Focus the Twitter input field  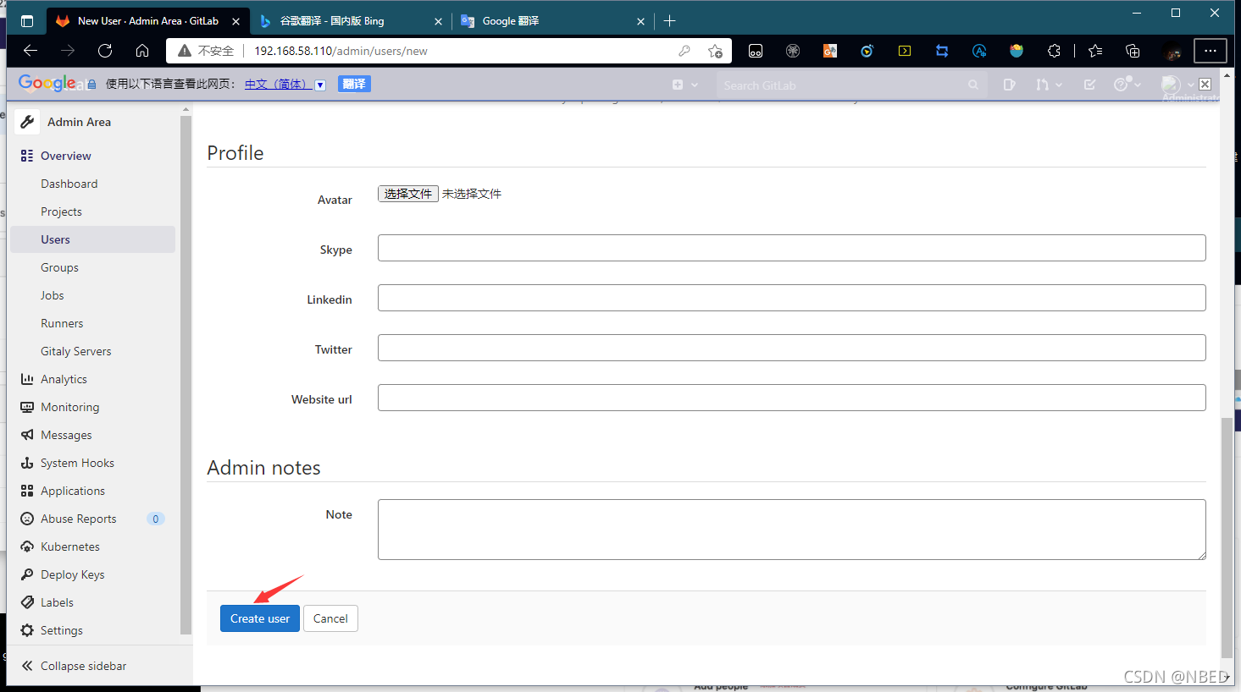coord(791,348)
